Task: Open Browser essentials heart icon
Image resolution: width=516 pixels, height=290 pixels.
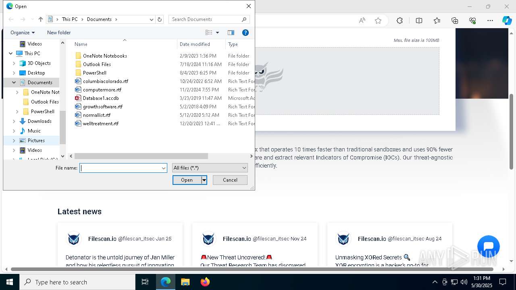Action: point(472,21)
